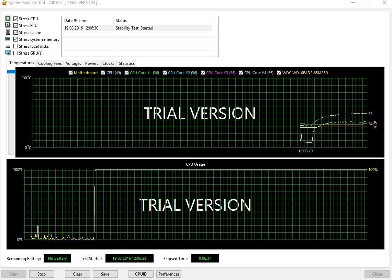Toggle the WDC WD10EADS-65M2B0 drive temperature
Image resolution: width=392 pixels, height=280 pixels.
click(279, 73)
